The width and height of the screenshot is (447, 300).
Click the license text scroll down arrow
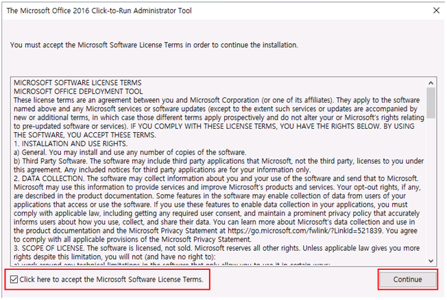tap(431, 261)
